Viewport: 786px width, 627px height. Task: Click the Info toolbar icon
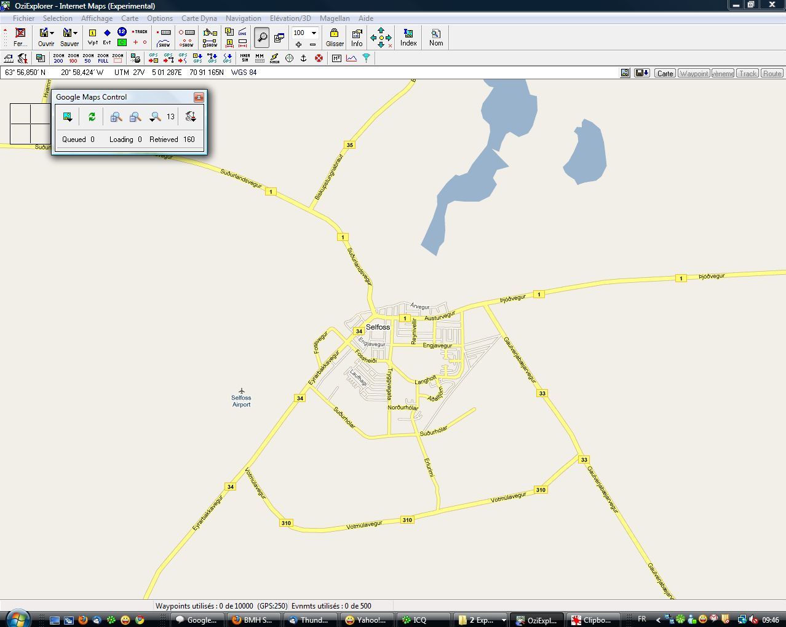coord(357,37)
